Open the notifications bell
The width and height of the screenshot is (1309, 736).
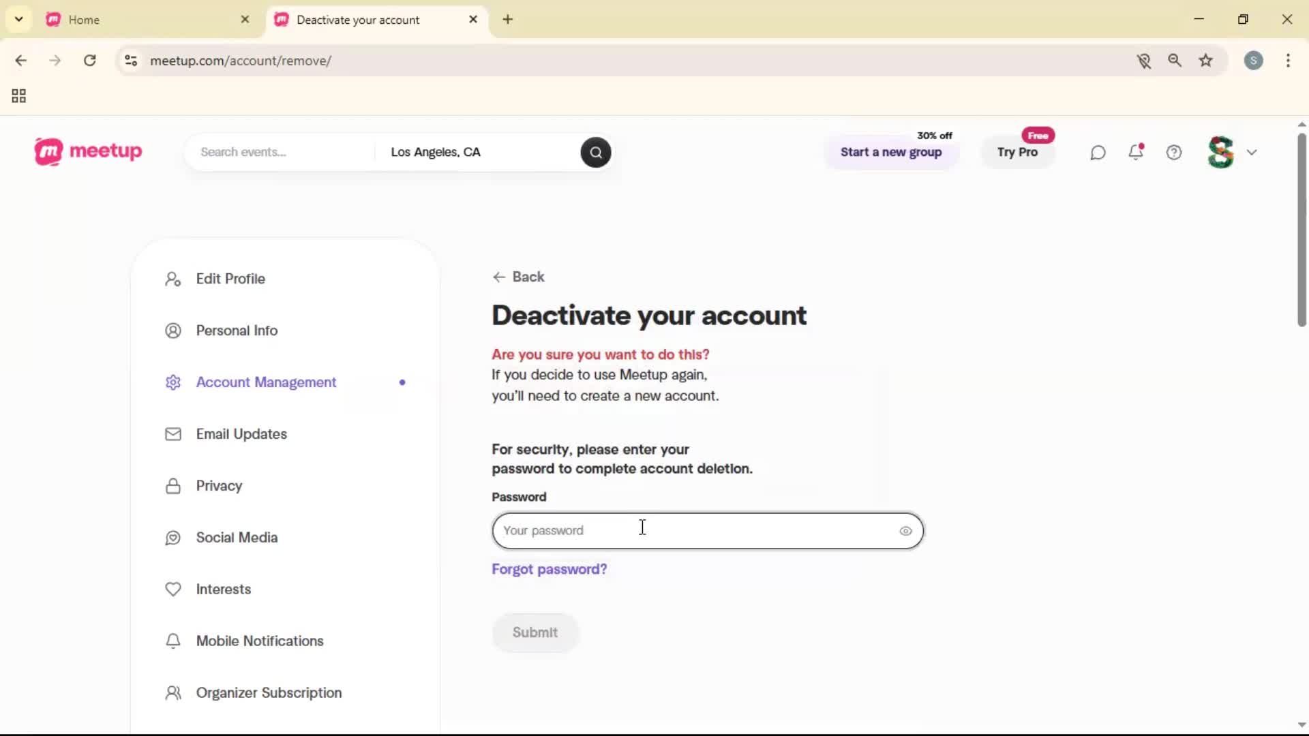[1137, 152]
